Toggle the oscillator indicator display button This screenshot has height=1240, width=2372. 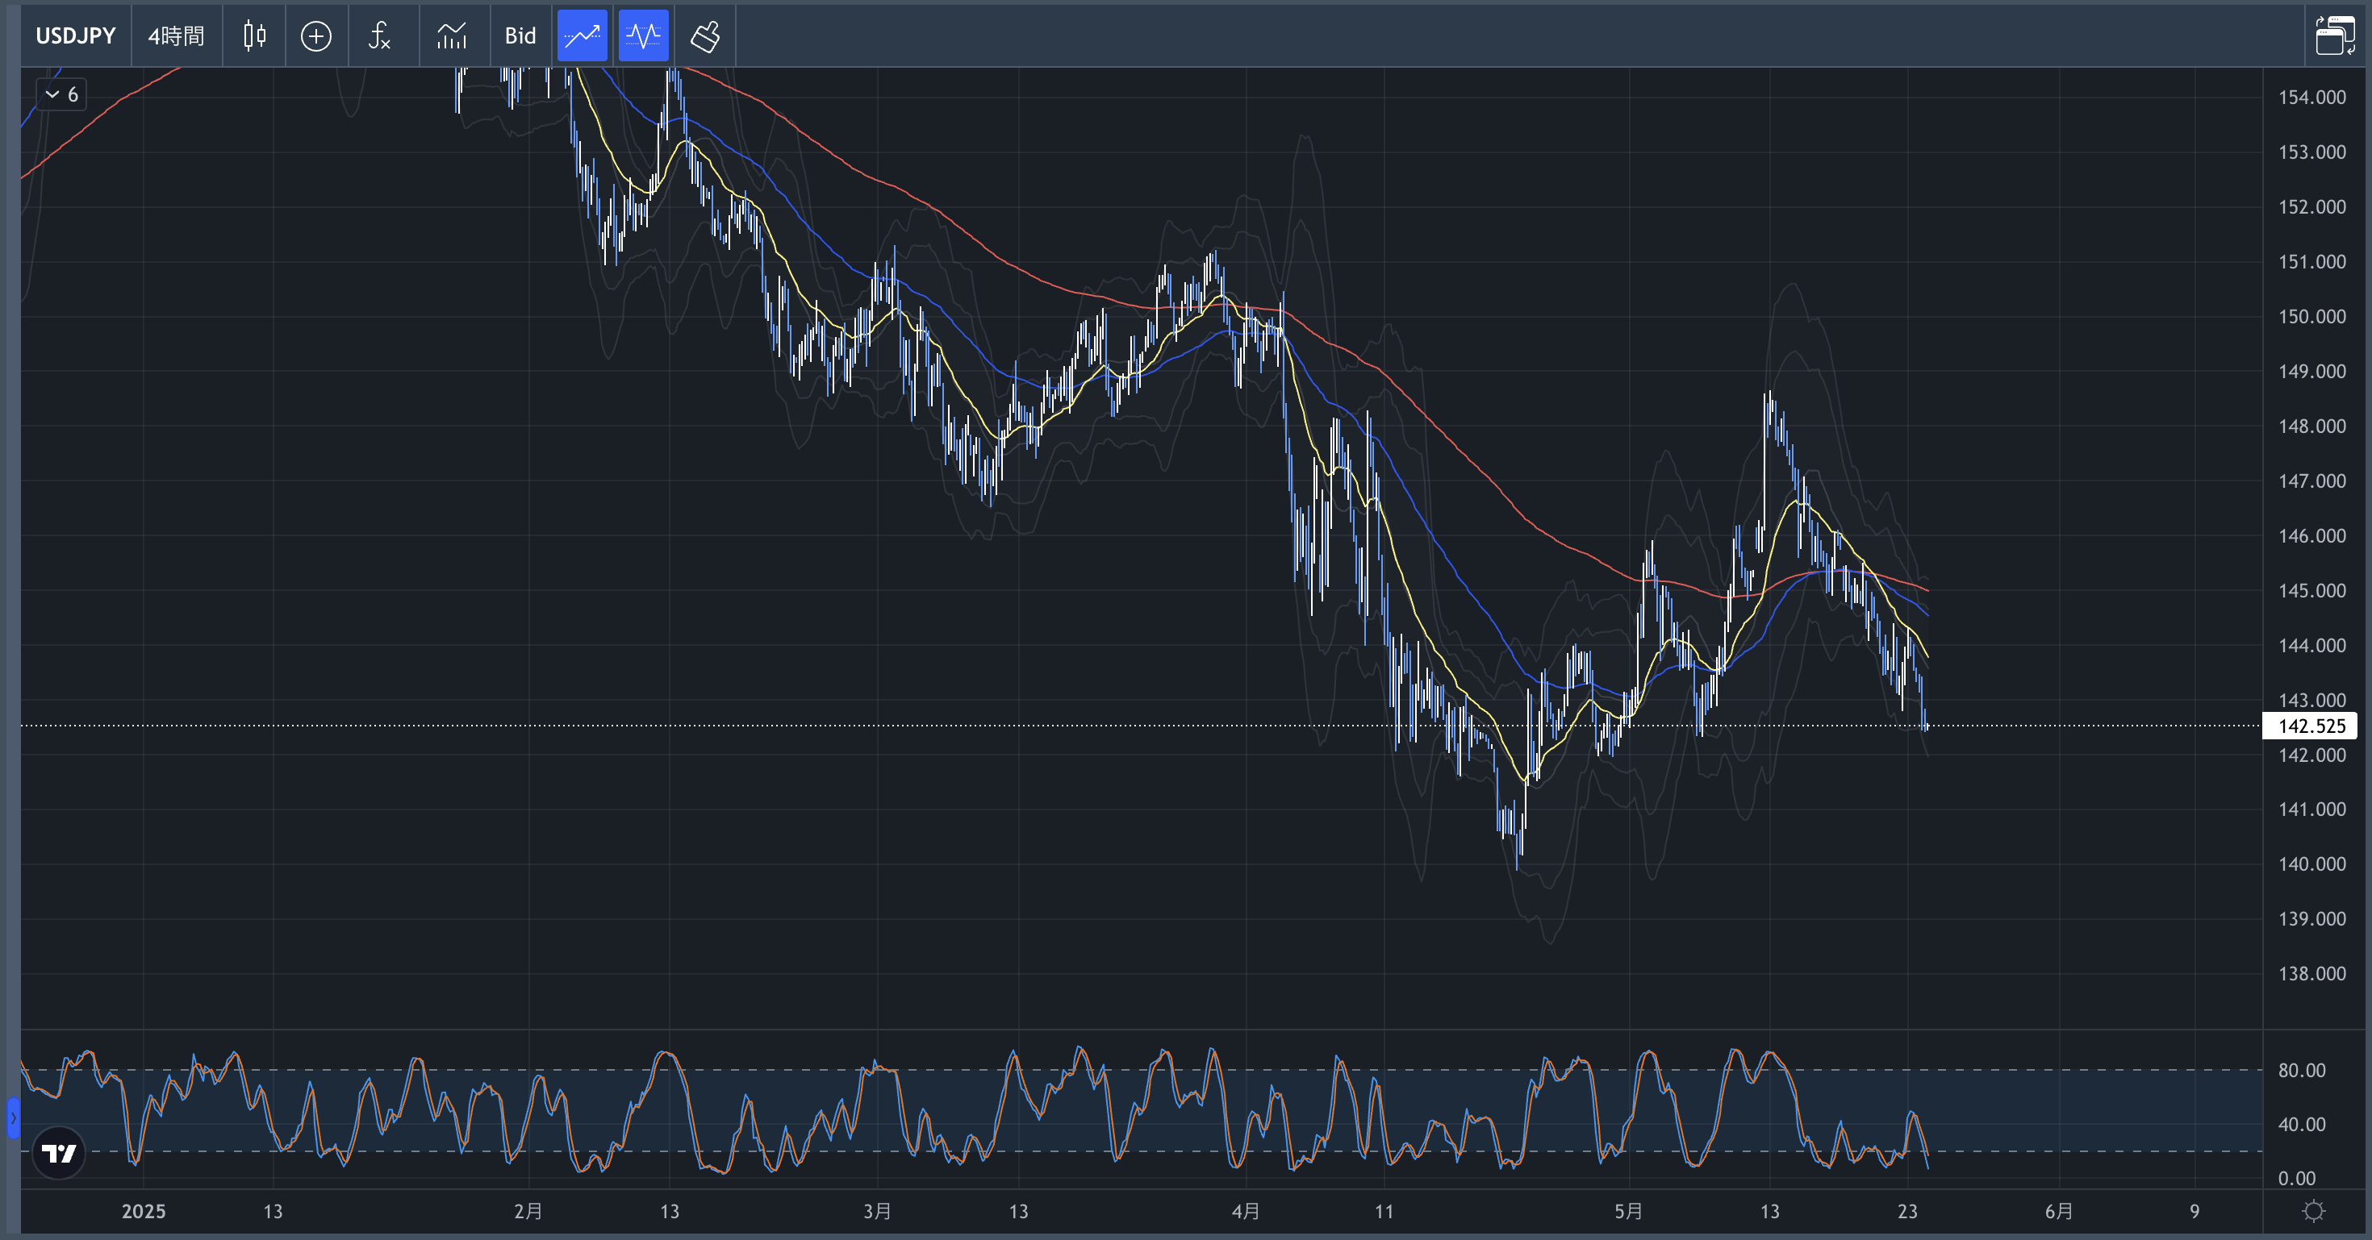click(643, 35)
